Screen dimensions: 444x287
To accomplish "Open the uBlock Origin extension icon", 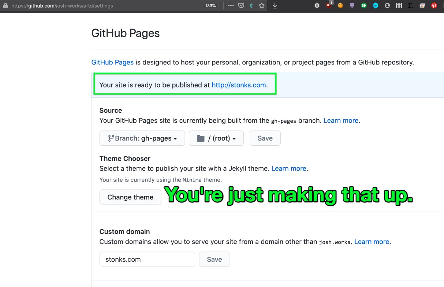I will click(x=329, y=5).
